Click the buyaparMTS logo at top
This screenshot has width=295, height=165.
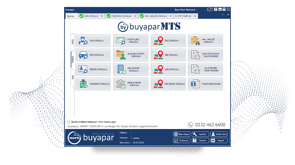pyautogui.click(x=149, y=26)
